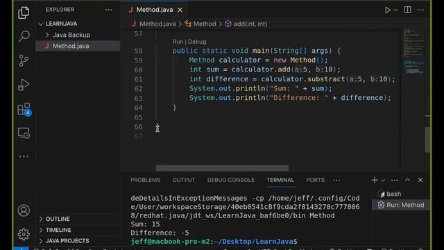Click the 'Sum: 15' terminal output
Viewport: 444px width, 250px height.
click(145, 224)
